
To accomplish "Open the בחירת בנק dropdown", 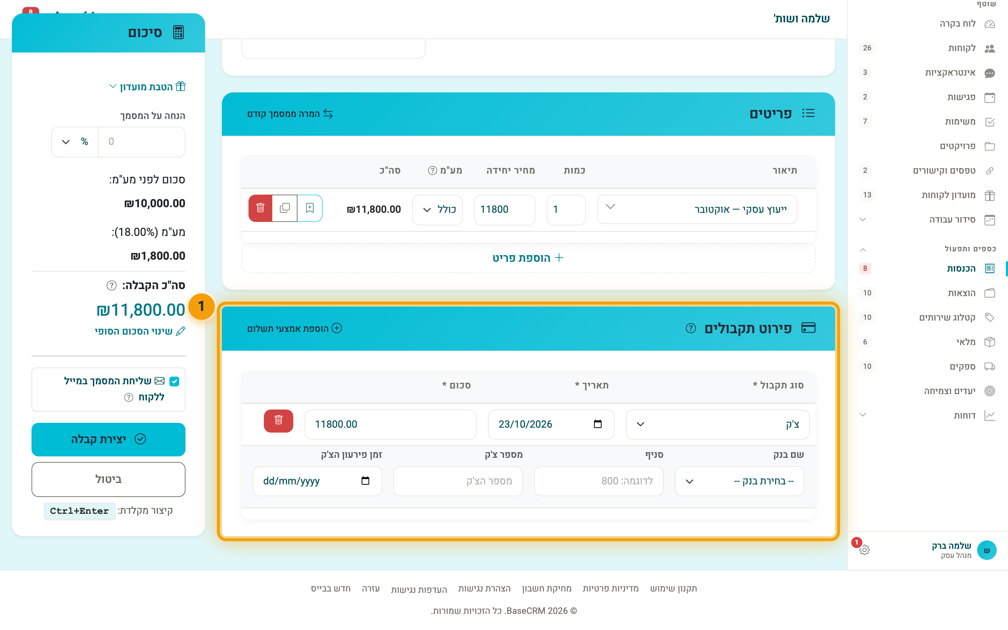I will tap(739, 481).
